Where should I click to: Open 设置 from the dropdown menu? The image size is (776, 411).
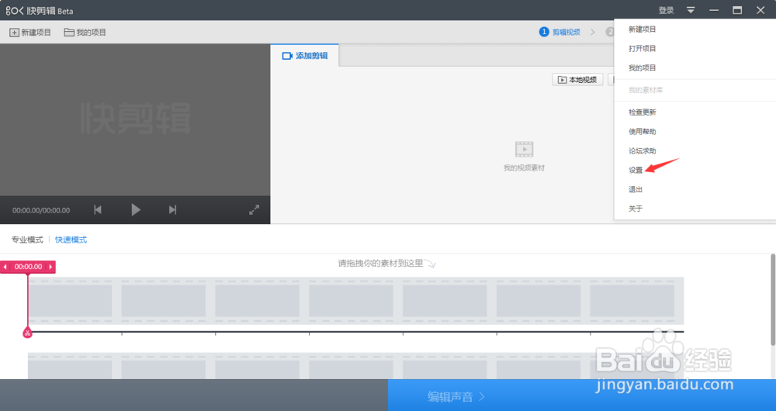(x=636, y=170)
